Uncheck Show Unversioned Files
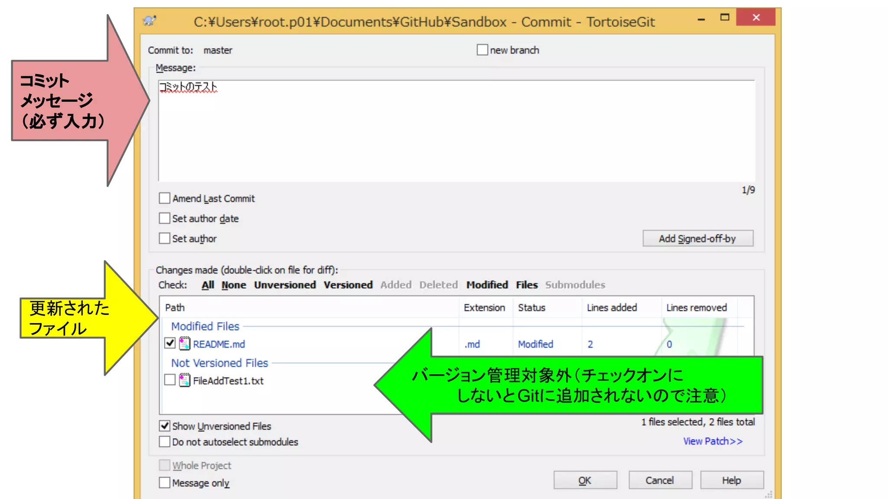 164,426
